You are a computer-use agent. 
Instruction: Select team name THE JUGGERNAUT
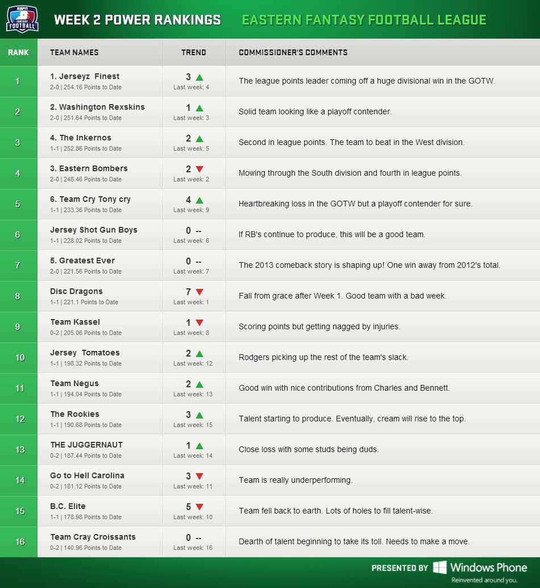click(x=86, y=445)
